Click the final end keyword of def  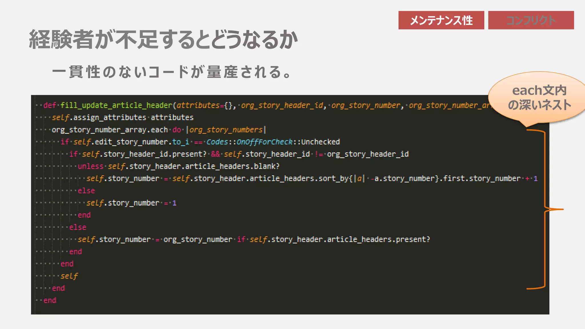coord(50,300)
